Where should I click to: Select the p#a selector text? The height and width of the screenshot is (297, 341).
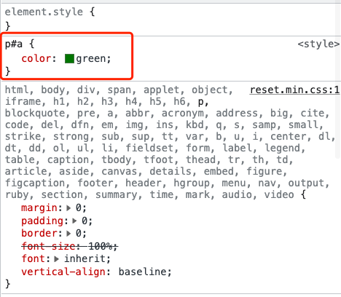point(14,44)
